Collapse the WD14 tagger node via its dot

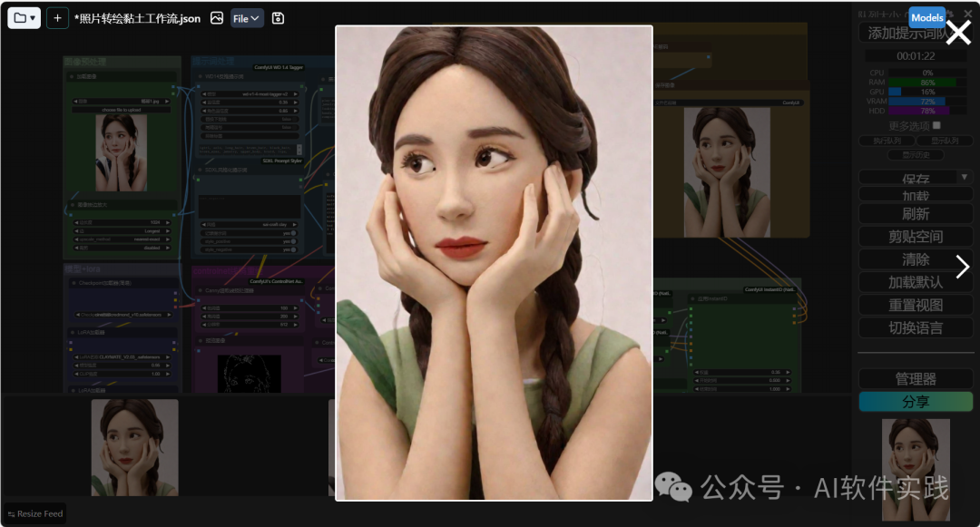click(x=200, y=77)
